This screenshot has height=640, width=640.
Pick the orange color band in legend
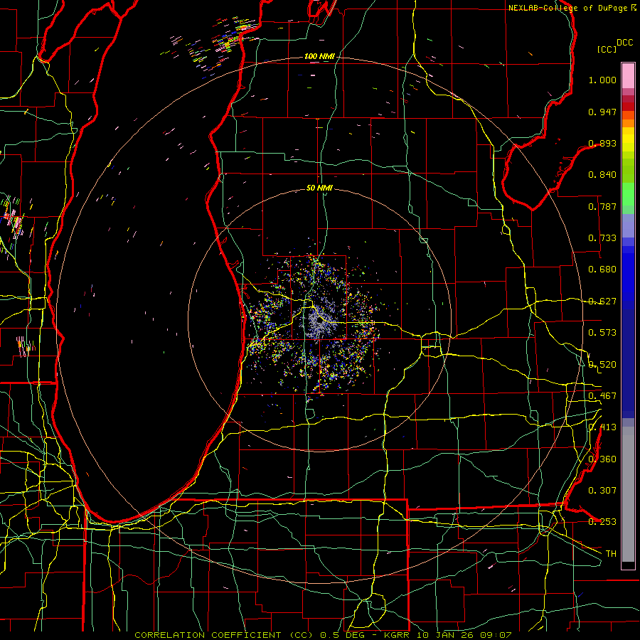point(628,123)
